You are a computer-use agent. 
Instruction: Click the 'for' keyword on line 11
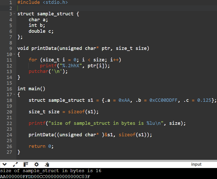coord(33,60)
